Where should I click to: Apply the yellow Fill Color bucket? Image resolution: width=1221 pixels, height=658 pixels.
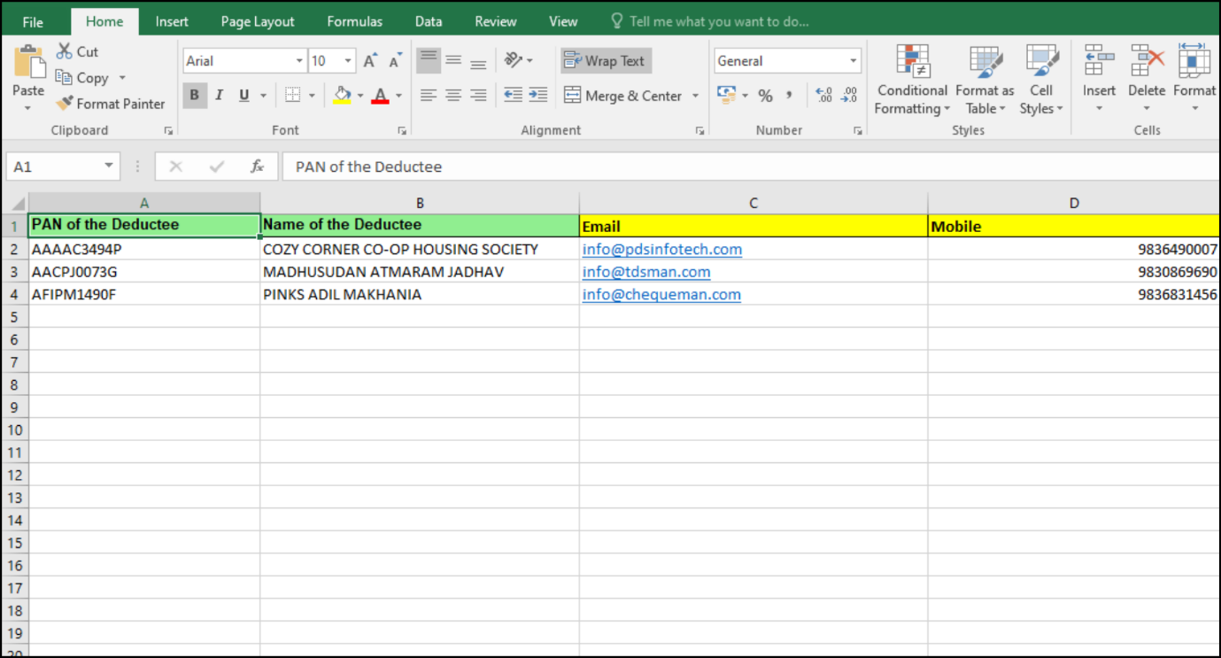(x=342, y=96)
